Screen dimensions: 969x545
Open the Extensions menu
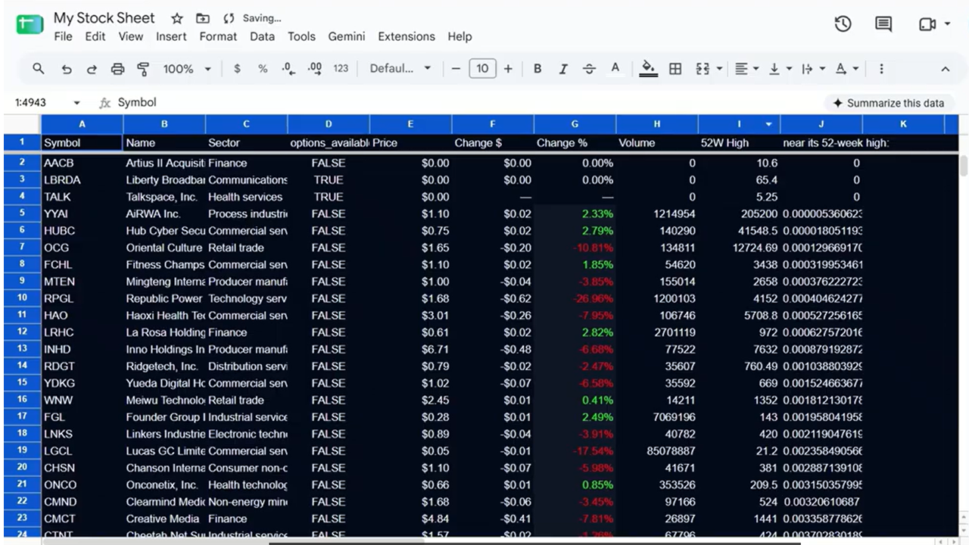407,36
